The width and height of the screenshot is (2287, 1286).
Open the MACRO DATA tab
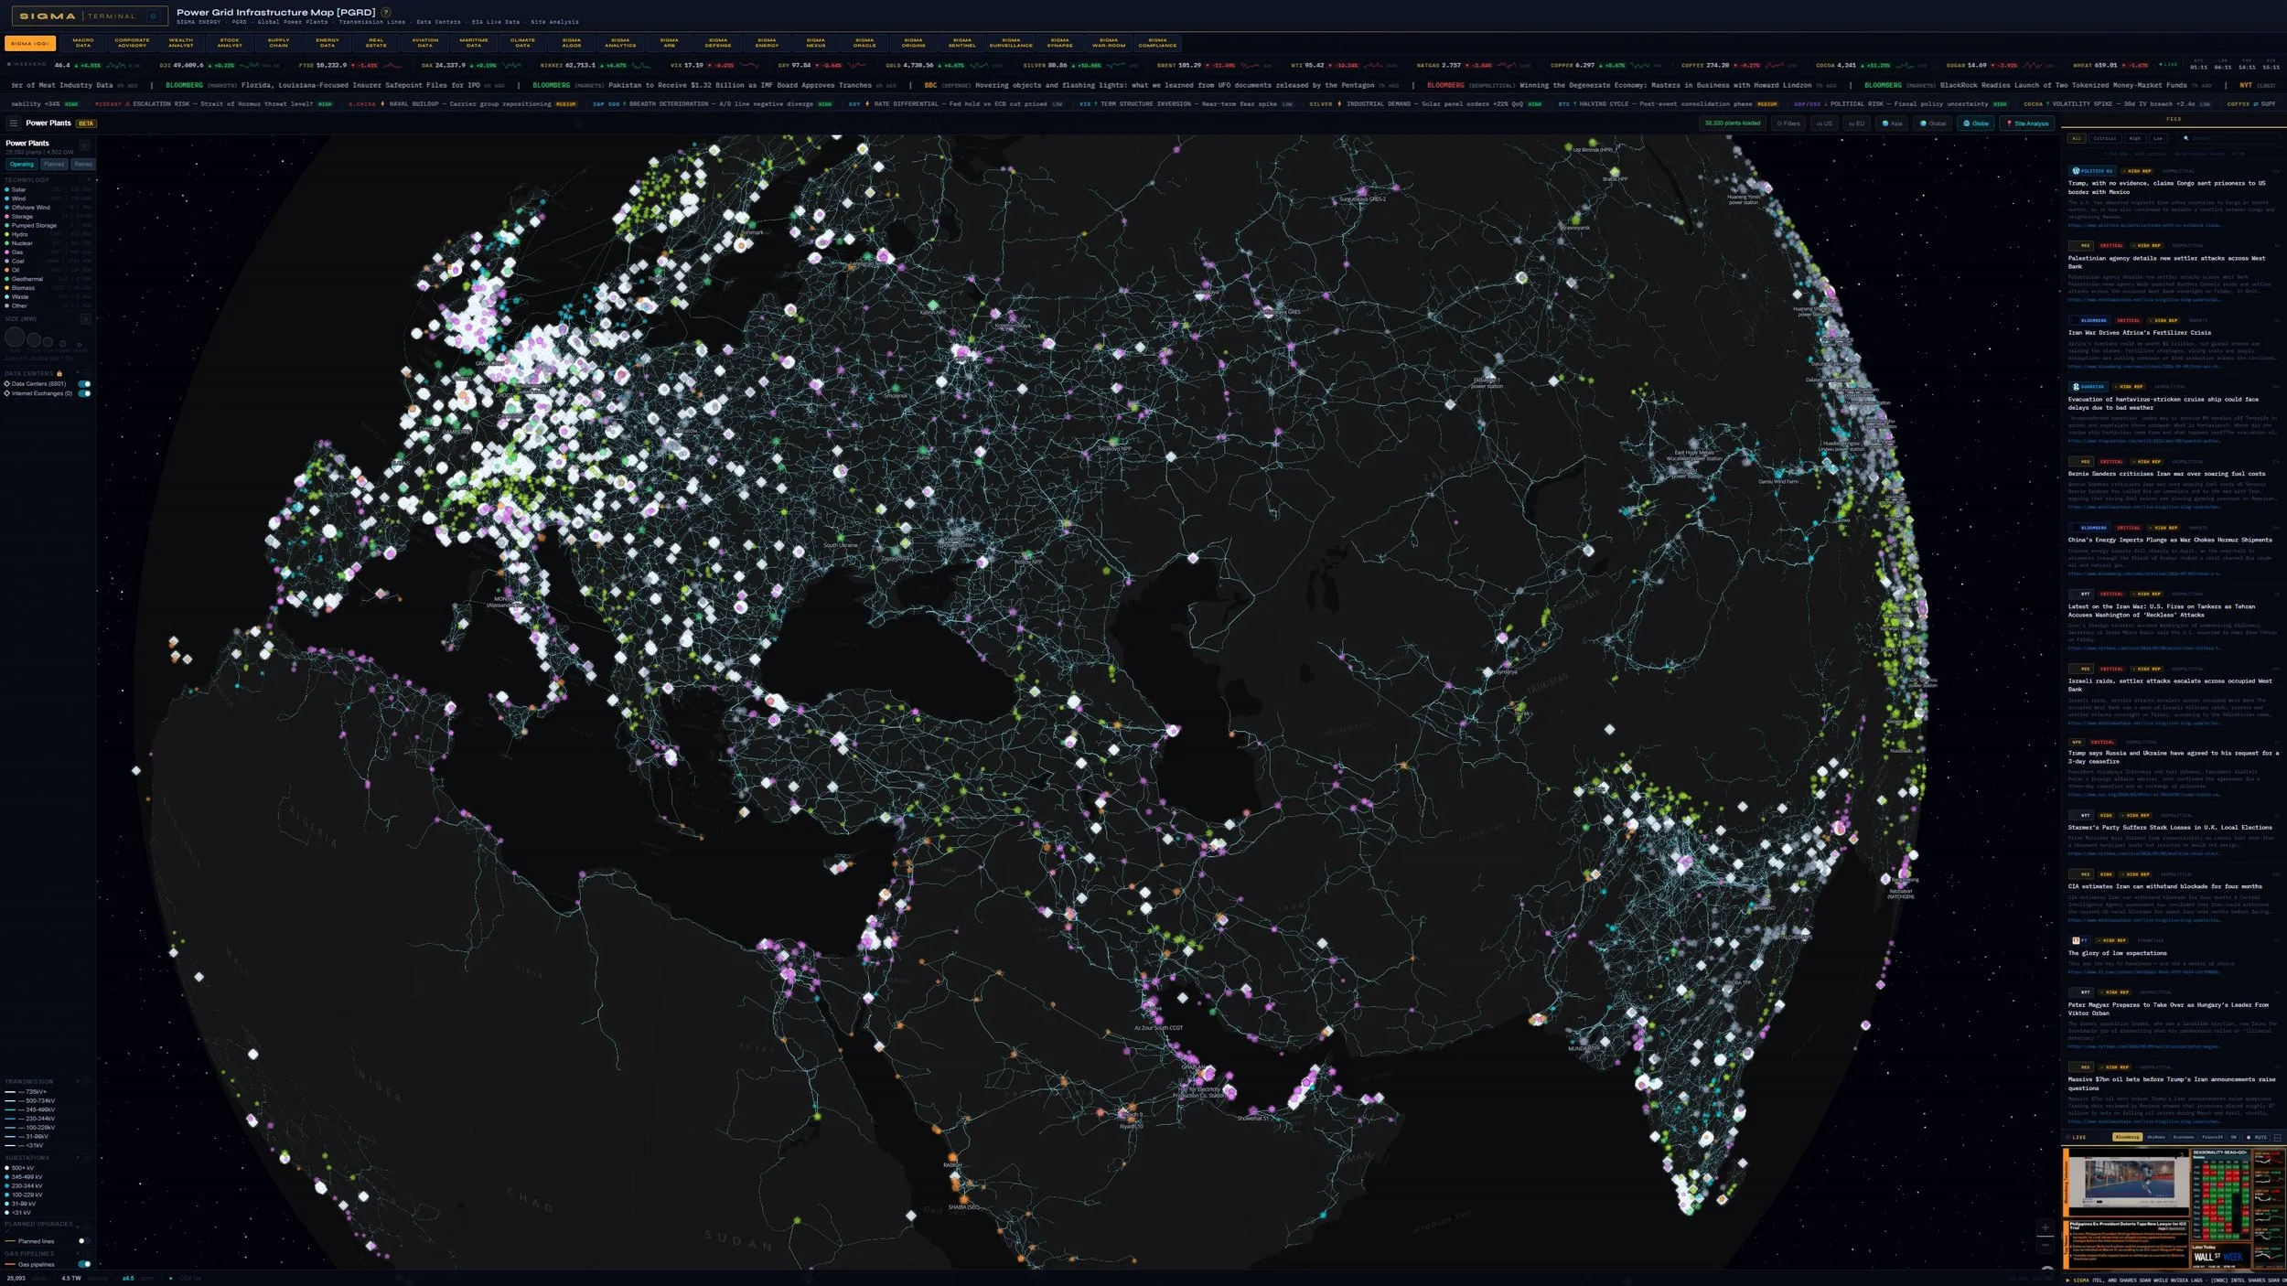coord(83,43)
